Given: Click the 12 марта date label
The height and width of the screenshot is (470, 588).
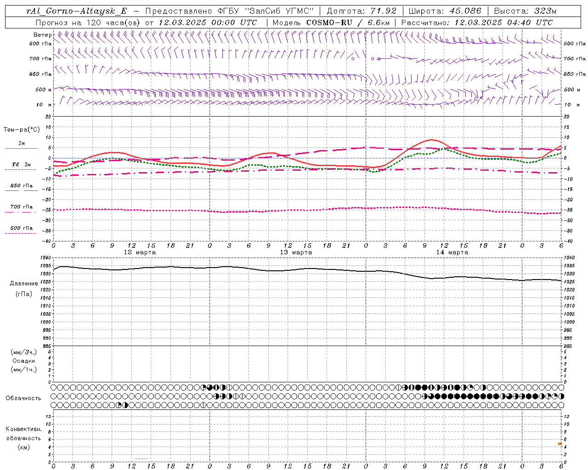Looking at the screenshot, I should tap(140, 252).
